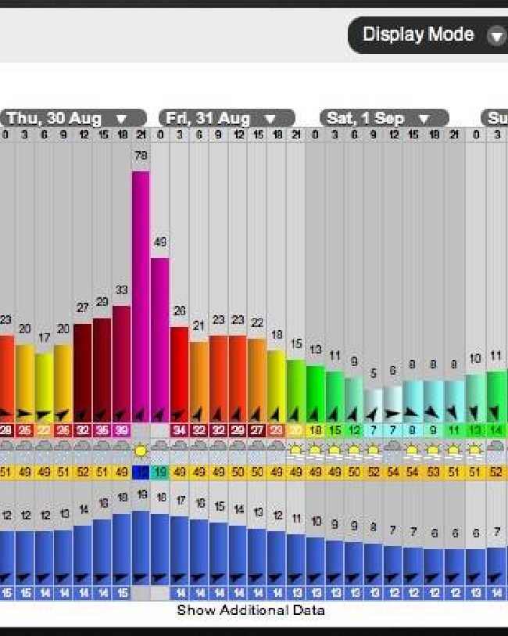
Task: Click the swell direction arrow under Fri 31 Aug hour 12
Action: pyautogui.click(x=238, y=578)
